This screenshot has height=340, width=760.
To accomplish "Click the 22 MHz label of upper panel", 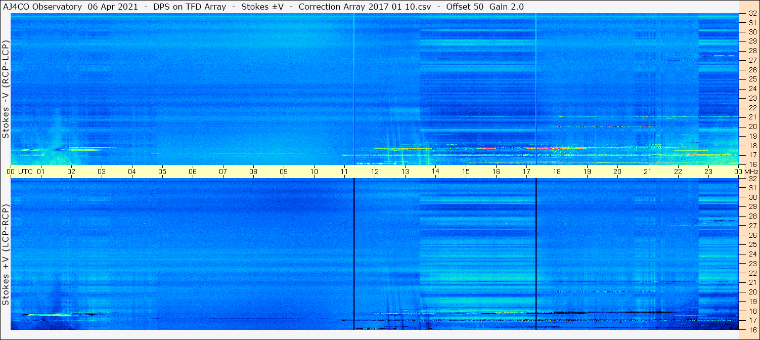I will (x=752, y=108).
